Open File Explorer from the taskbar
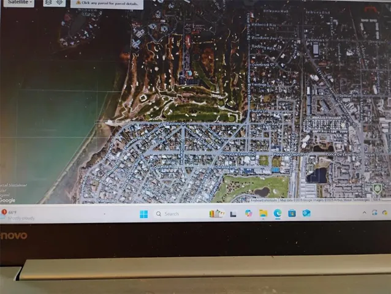Viewport: 391px width, 294px height. 263,213
